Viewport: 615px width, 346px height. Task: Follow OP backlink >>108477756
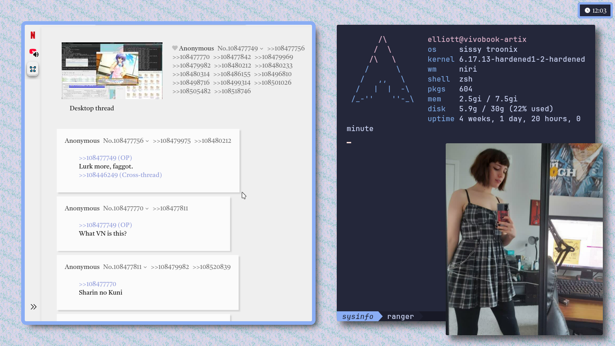[286, 48]
